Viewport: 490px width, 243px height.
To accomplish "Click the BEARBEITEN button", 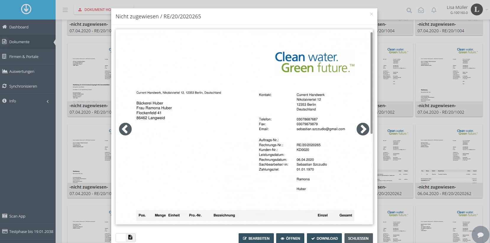I will (x=256, y=238).
